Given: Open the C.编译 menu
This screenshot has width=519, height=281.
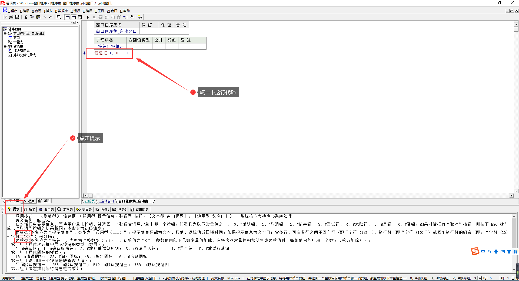Looking at the screenshot, I should (x=87, y=11).
